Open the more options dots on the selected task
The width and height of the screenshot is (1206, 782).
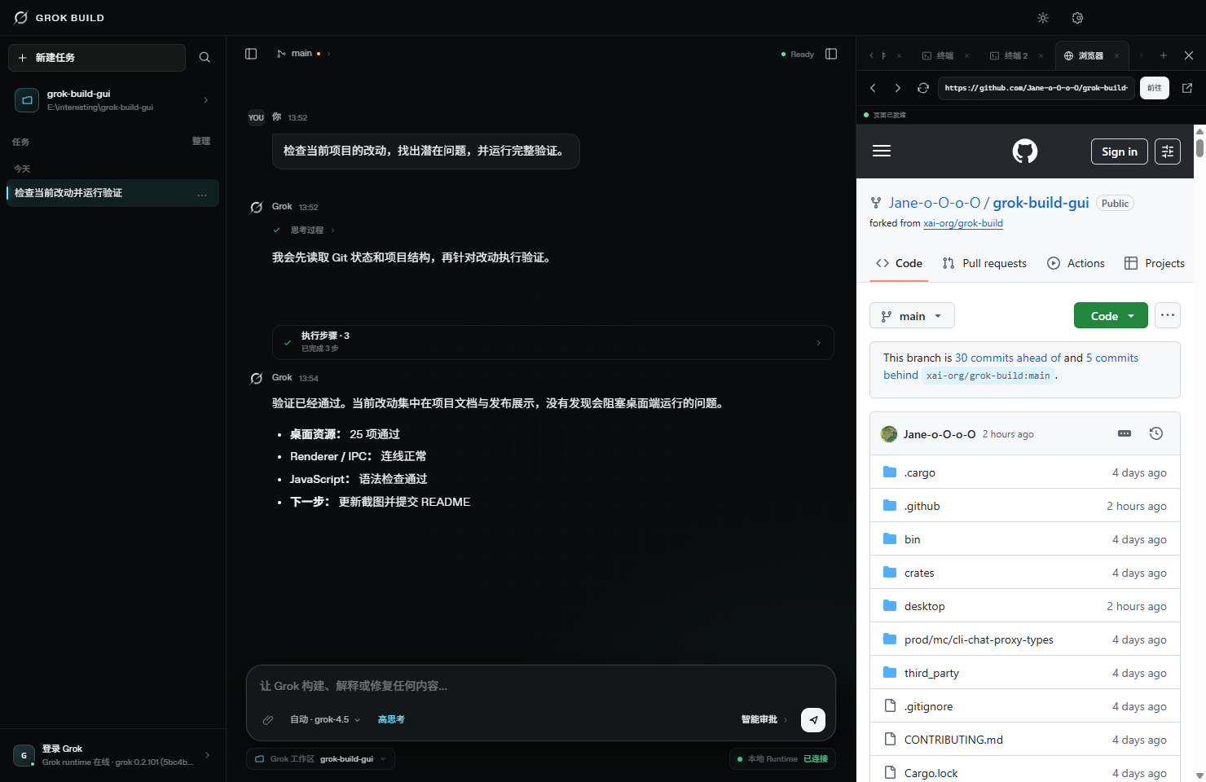click(202, 194)
